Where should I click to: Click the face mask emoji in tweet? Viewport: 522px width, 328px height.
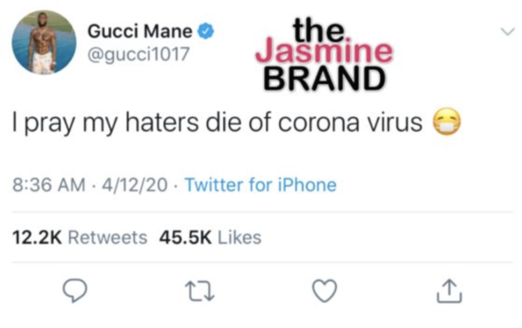point(447,122)
